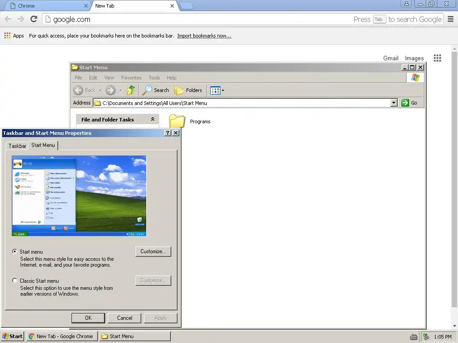Open the Images link
This screenshot has height=343, width=458.
(x=414, y=58)
